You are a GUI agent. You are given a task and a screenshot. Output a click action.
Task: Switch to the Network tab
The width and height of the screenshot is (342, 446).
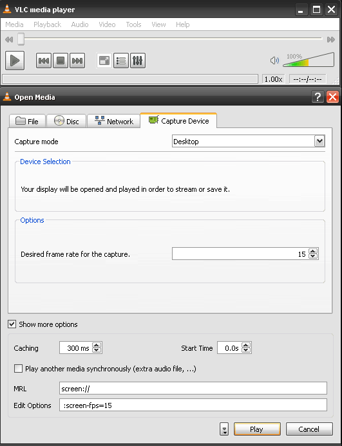tap(113, 121)
